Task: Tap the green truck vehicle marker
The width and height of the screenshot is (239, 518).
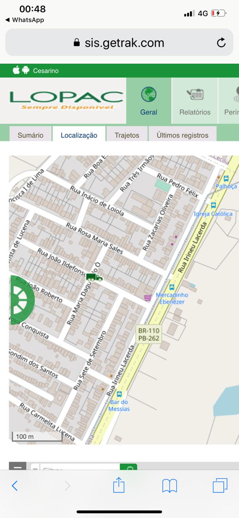Action: (x=94, y=277)
